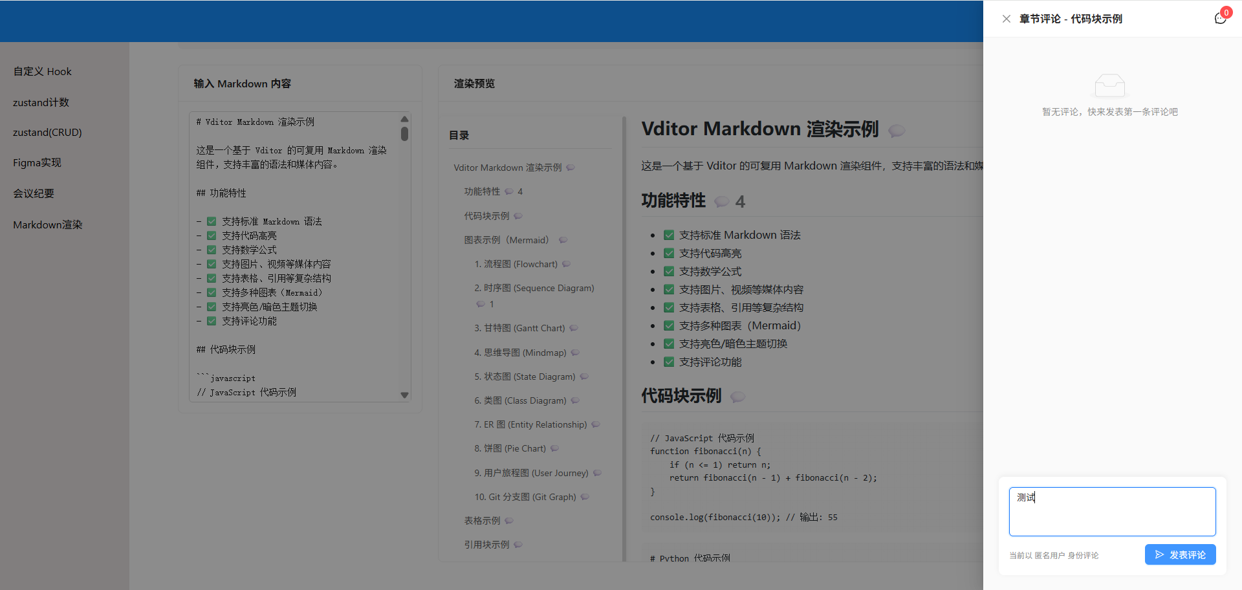
Task: Click comment bubble next to 类图 TOC entry
Action: [x=575, y=400]
